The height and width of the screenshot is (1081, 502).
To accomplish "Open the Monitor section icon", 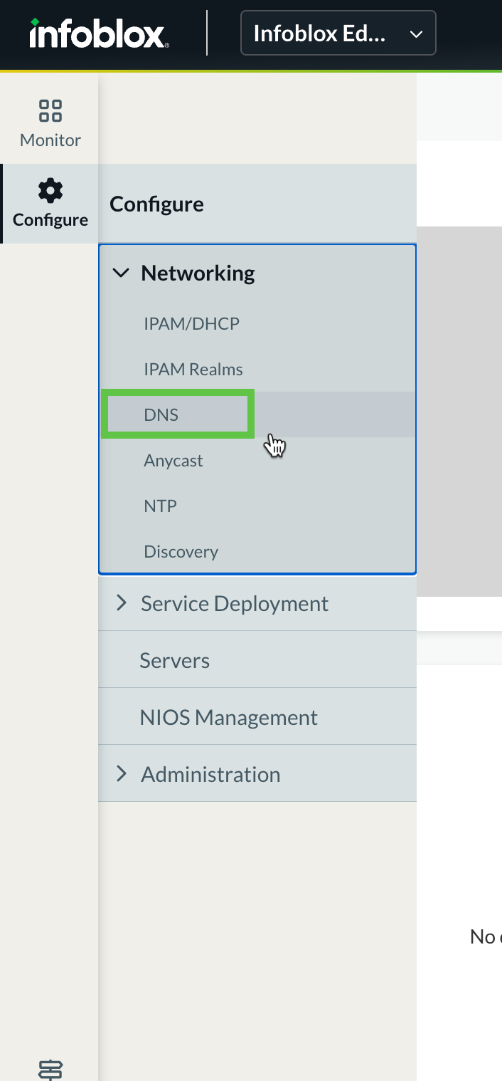I will tap(50, 111).
